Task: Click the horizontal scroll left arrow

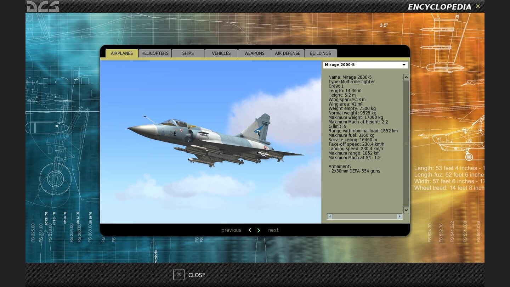Action: pos(330,216)
